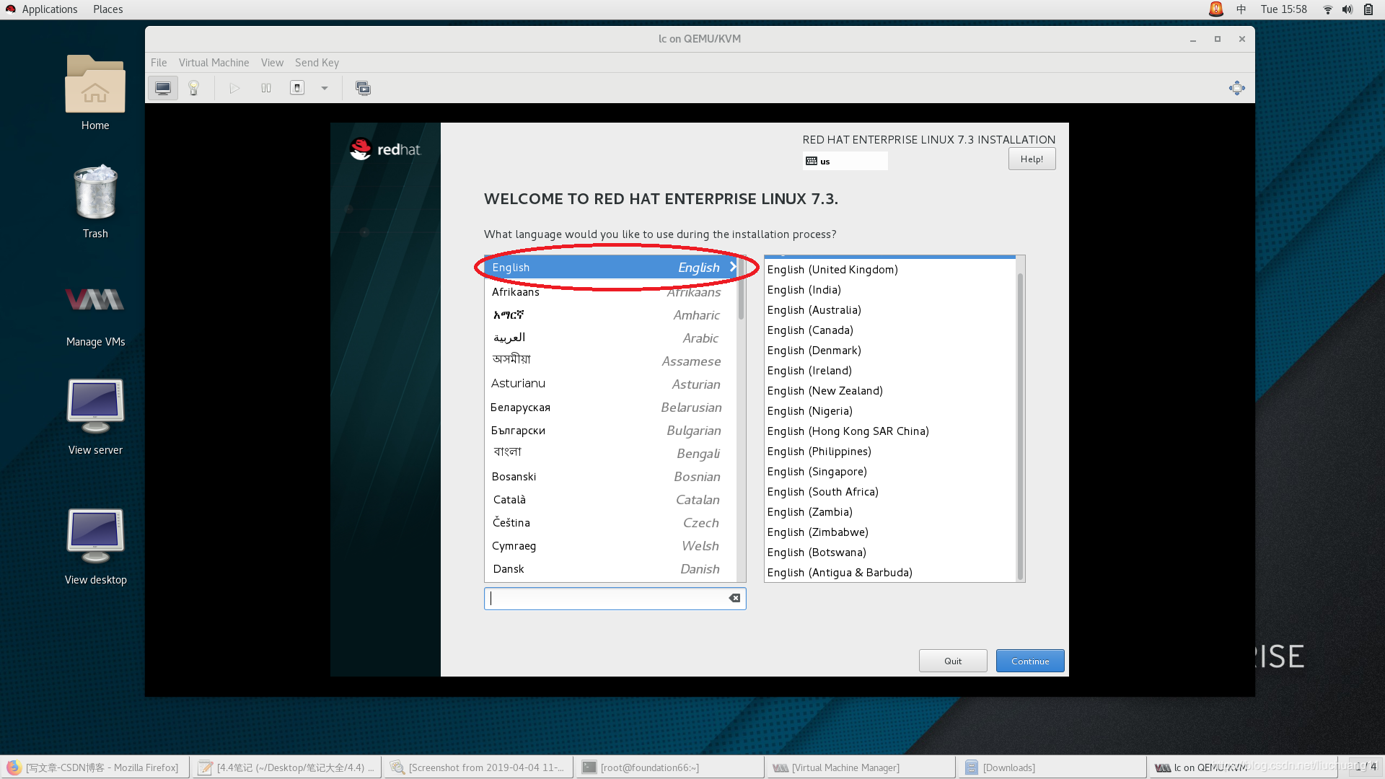Open Trash desktop icon

click(x=95, y=201)
